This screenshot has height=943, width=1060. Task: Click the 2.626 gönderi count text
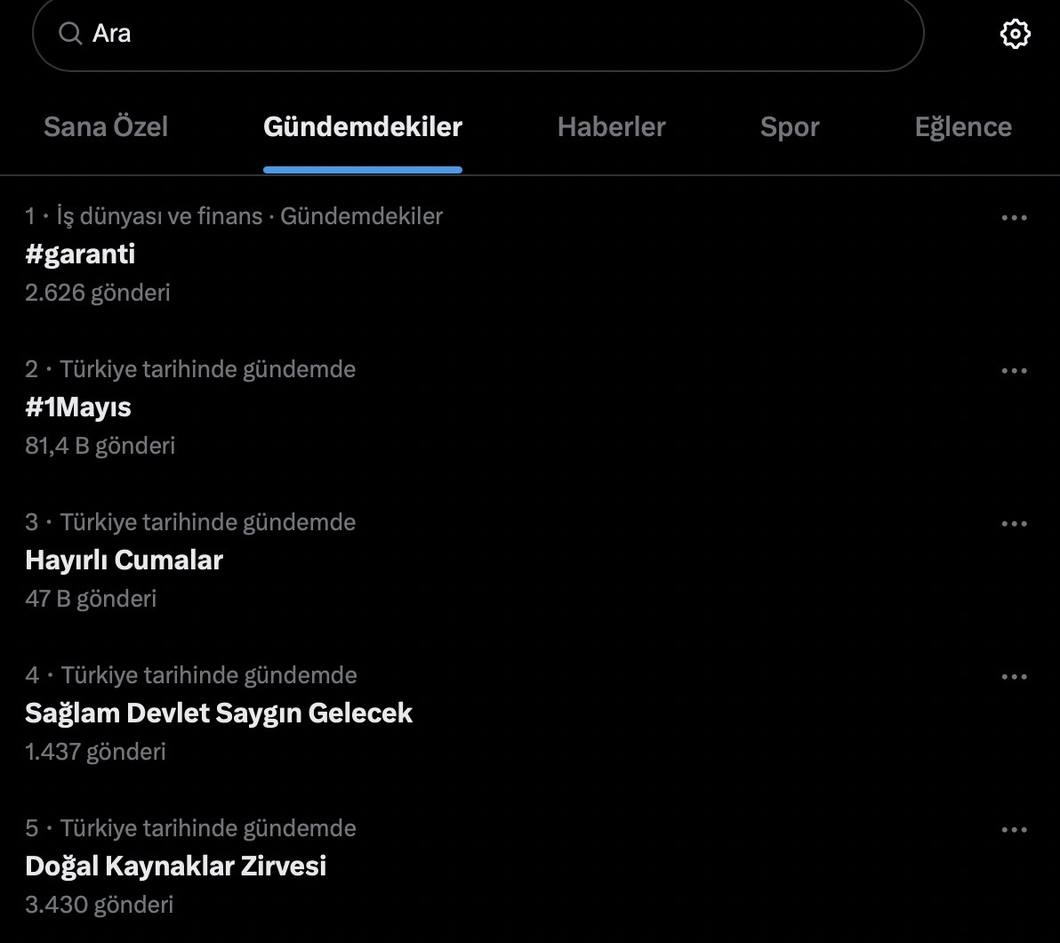[98, 293]
